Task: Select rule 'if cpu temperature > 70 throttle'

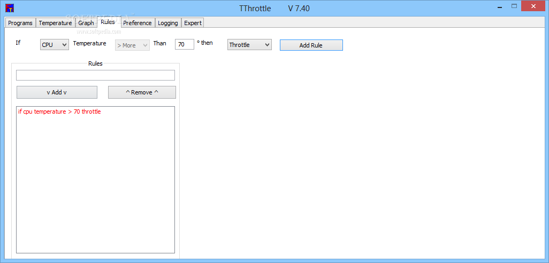Action: pyautogui.click(x=59, y=112)
